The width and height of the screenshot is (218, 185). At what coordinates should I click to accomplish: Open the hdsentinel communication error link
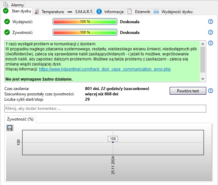(105, 69)
